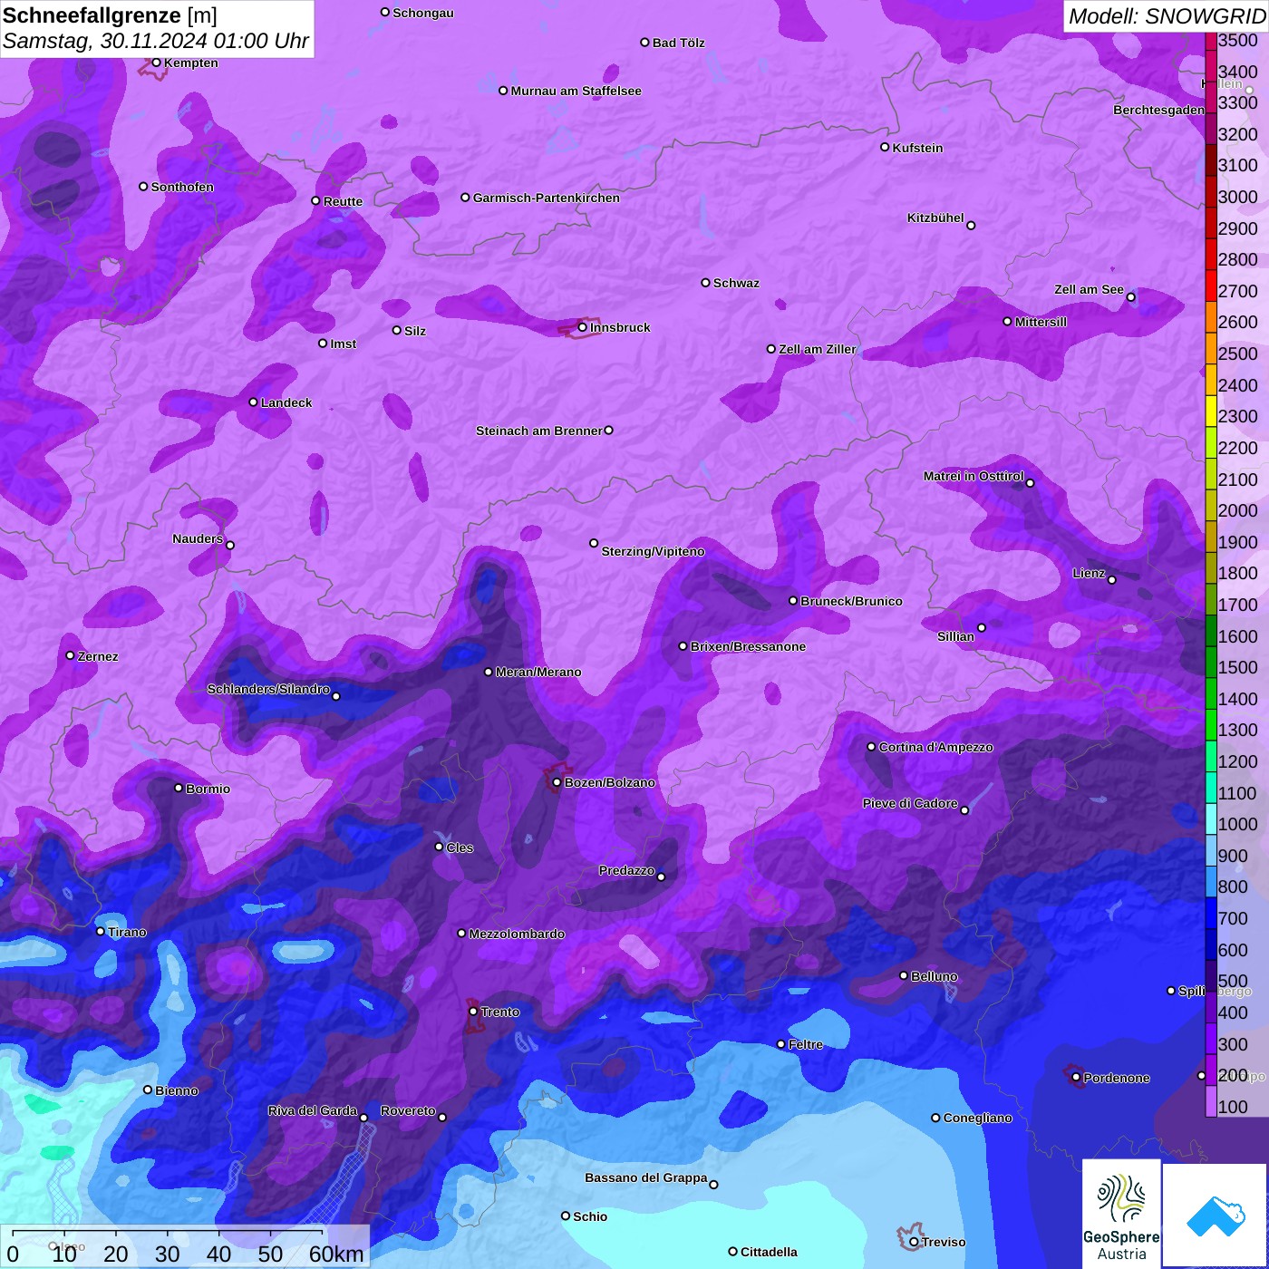Viewport: 1269px width, 1269px height.
Task: Click the Brixen/Bressanone label
Action: (749, 646)
